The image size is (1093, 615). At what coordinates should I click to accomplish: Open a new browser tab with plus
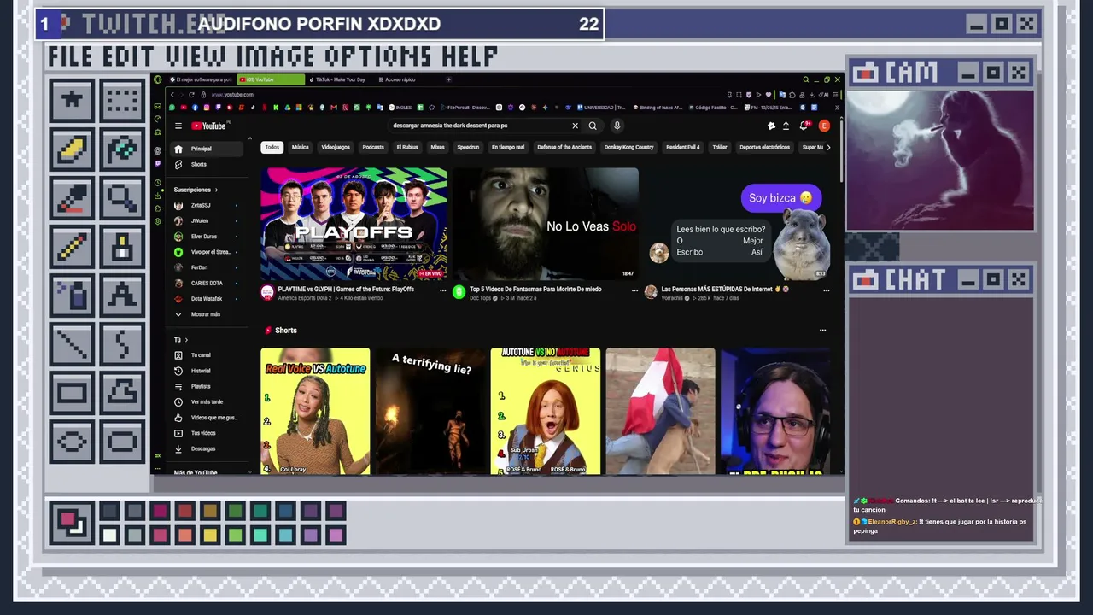[448, 79]
